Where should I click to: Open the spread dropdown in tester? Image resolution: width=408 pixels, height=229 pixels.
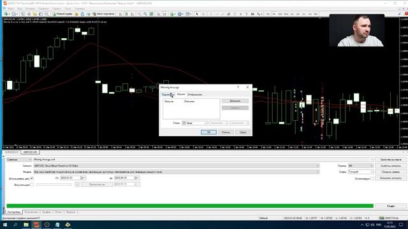coord(360,172)
